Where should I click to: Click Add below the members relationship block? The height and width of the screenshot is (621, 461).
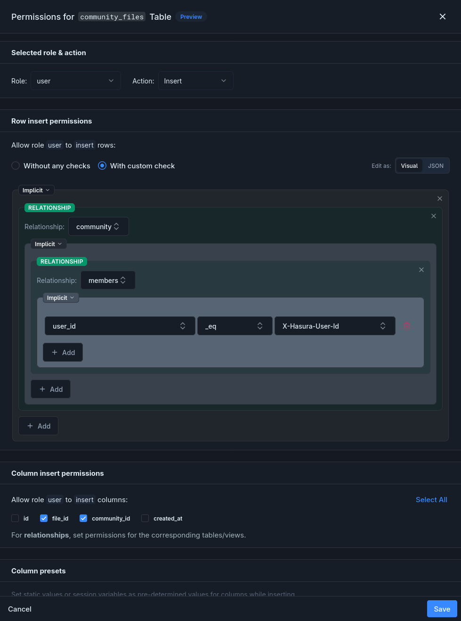tap(50, 389)
